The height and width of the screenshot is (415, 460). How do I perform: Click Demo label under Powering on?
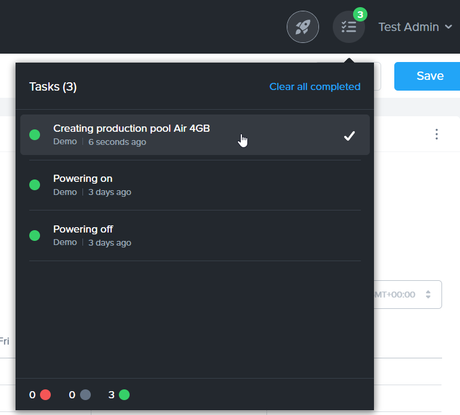click(65, 192)
